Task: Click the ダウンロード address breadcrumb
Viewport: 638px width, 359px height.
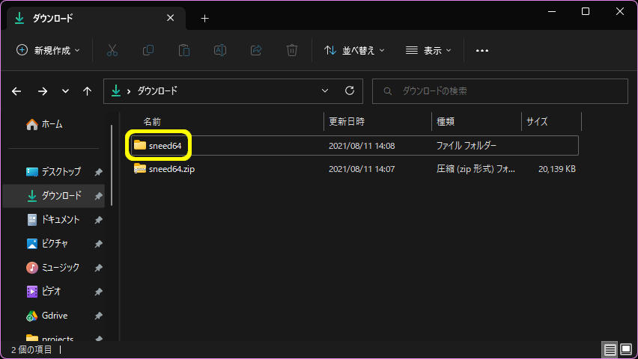Action: [157, 90]
